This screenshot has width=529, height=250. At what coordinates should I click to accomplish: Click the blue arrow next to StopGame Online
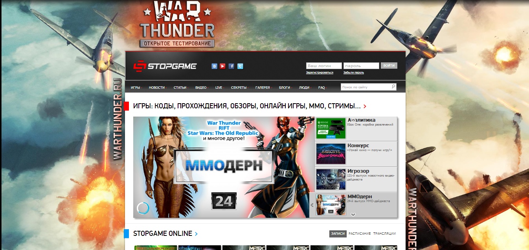(196, 234)
